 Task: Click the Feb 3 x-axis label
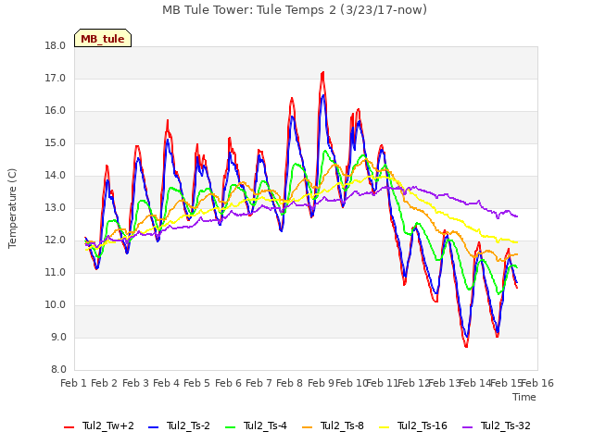(135, 384)
